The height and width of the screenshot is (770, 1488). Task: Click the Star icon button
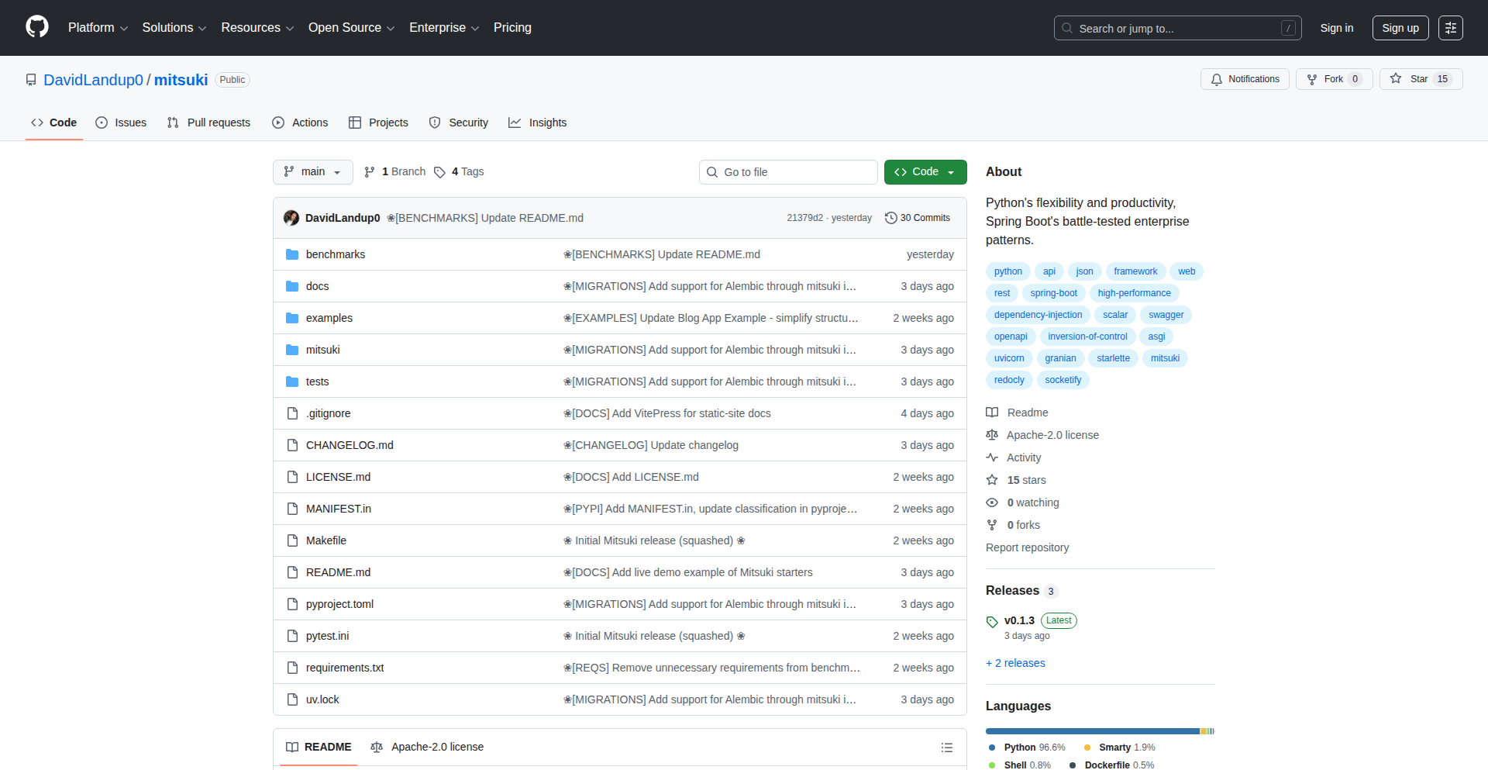tap(1396, 79)
